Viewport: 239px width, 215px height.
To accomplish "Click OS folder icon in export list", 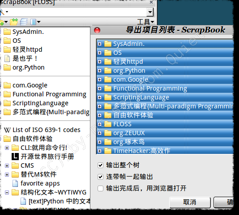I will (x=108, y=53).
